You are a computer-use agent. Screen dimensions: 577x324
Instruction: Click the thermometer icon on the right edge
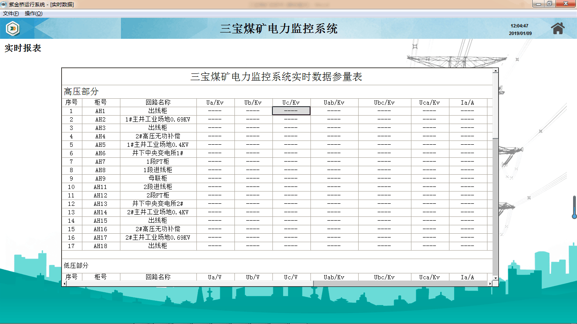point(574,207)
